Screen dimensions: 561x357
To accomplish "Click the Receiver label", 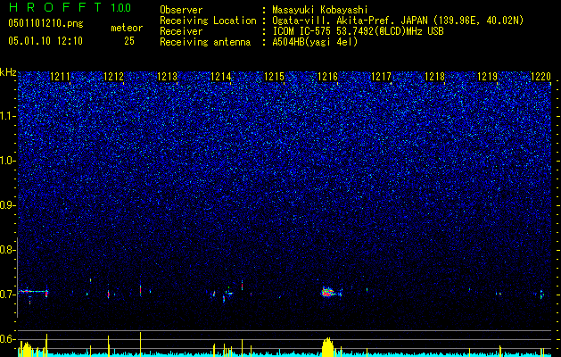I will coord(181,31).
